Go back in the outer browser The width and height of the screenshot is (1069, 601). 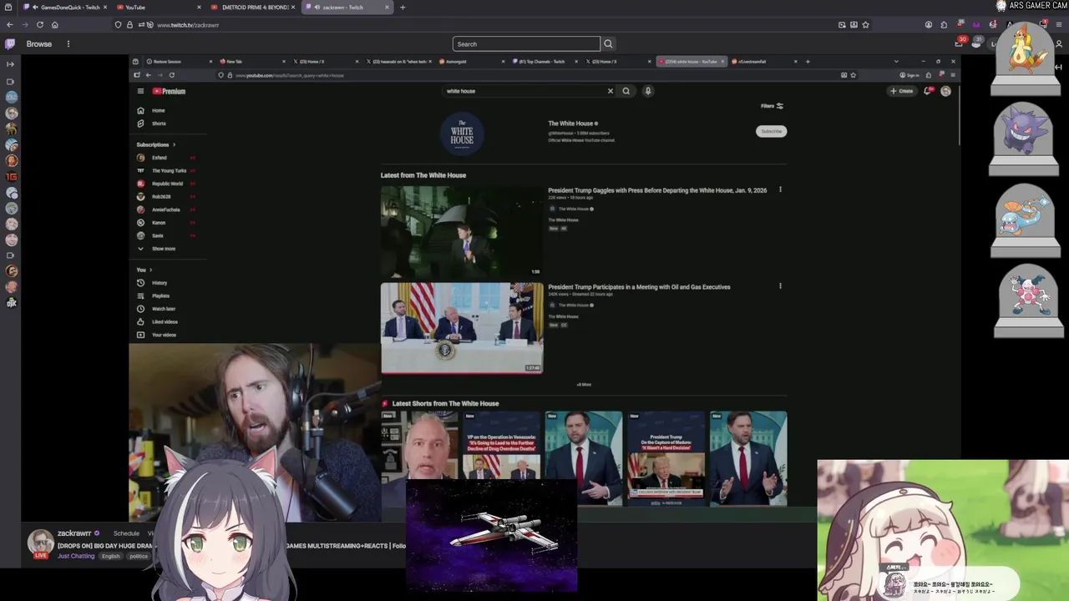click(x=10, y=25)
